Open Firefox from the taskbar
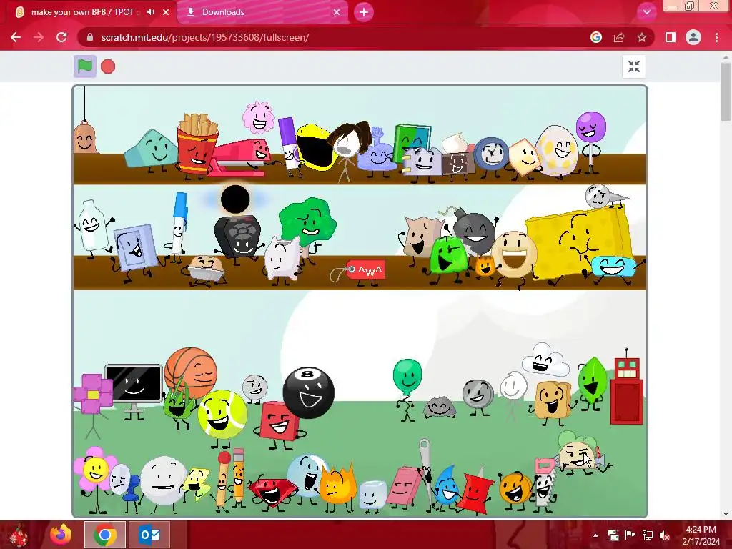Viewport: 732px width, 549px height. click(61, 535)
